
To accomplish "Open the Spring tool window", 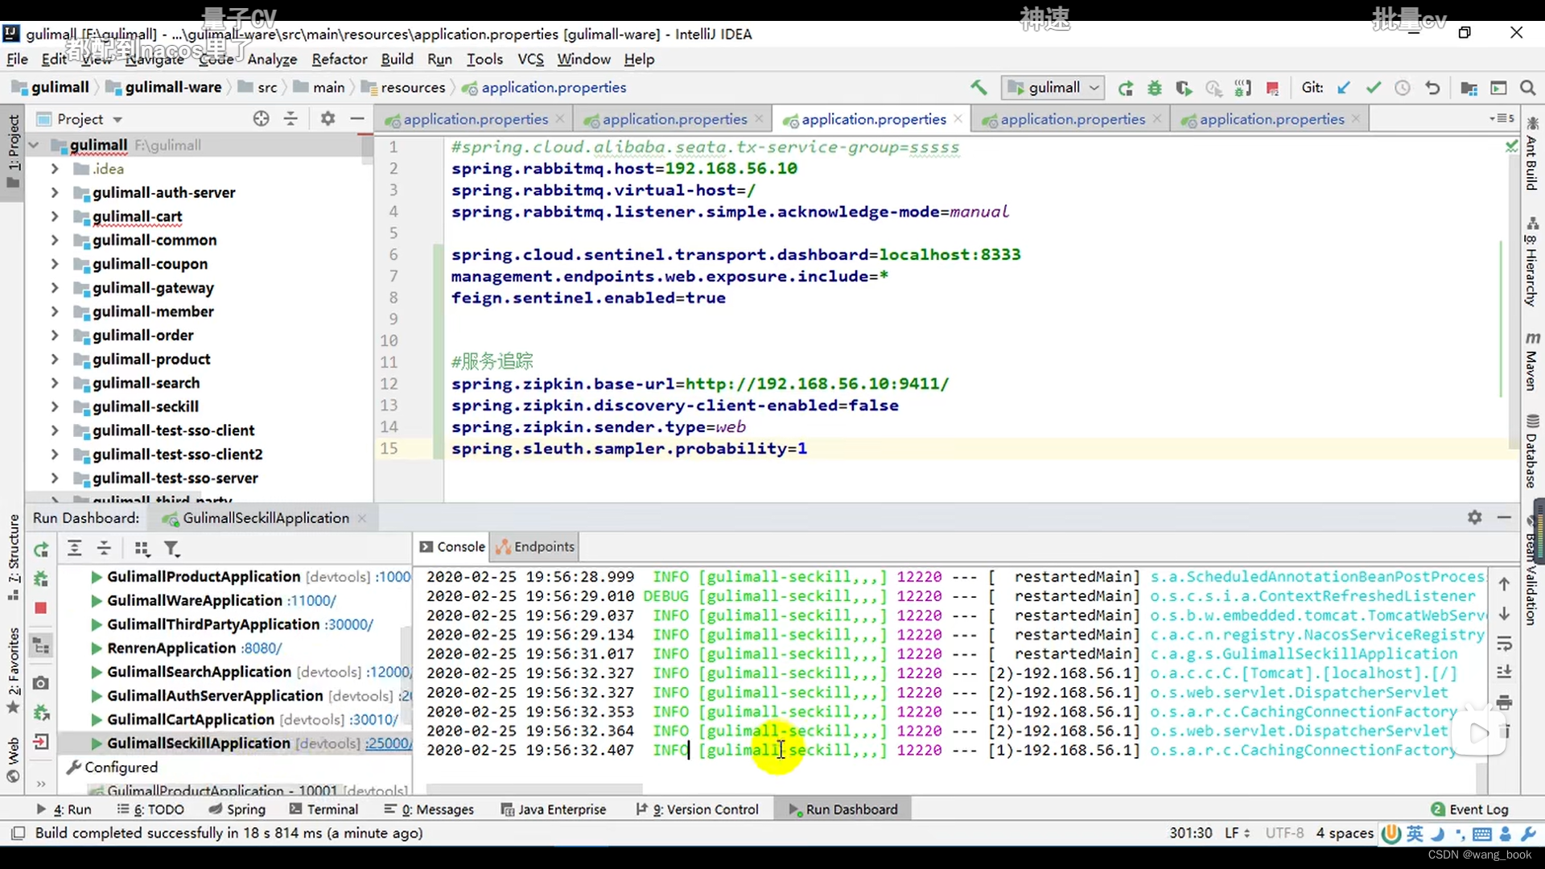I will (x=237, y=809).
